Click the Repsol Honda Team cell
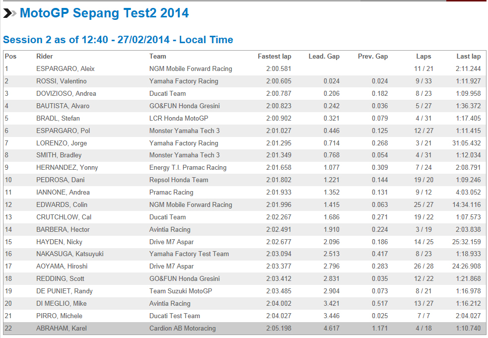Screen dimensions: 488x338 (x=179, y=180)
